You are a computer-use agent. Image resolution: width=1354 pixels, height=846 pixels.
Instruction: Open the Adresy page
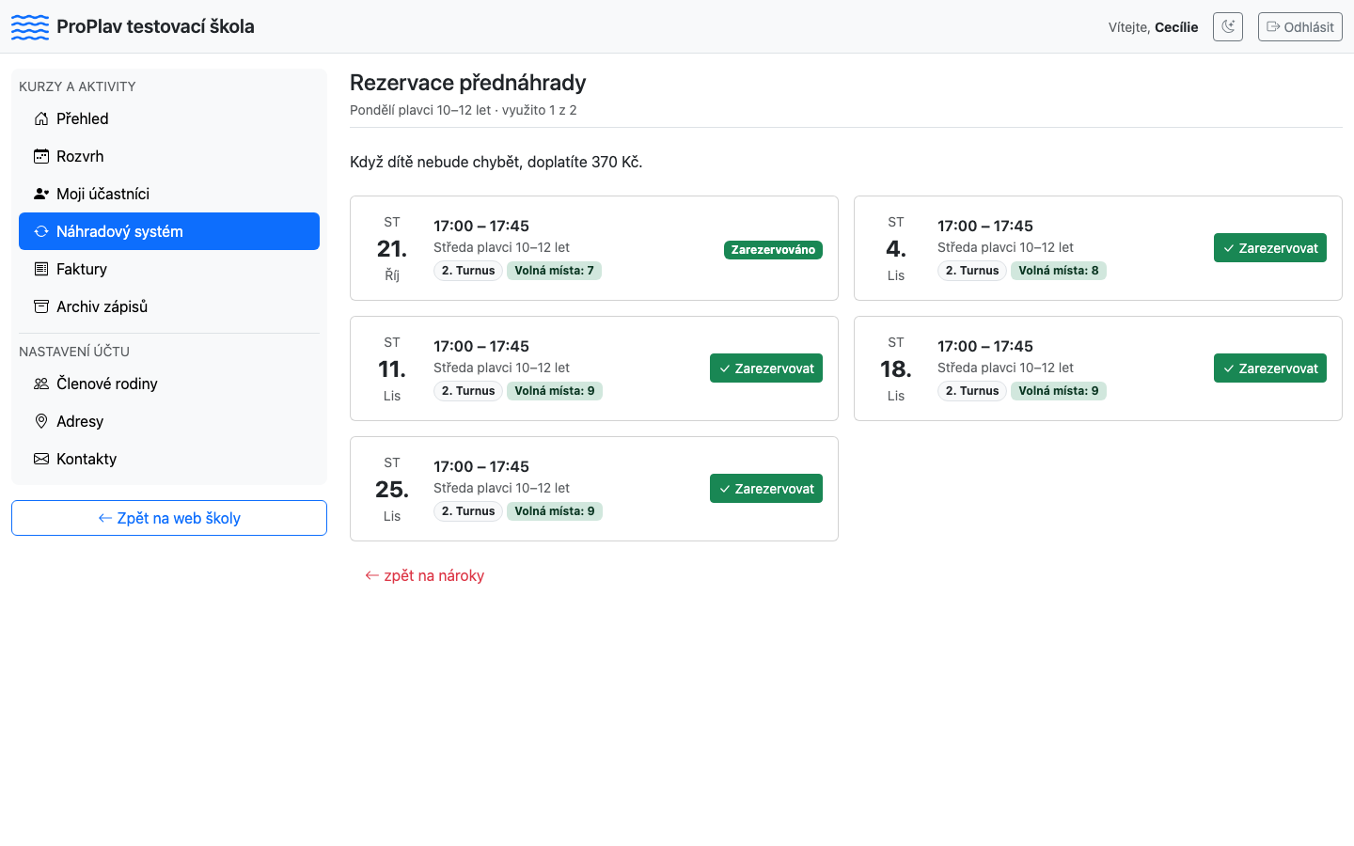(x=169, y=421)
